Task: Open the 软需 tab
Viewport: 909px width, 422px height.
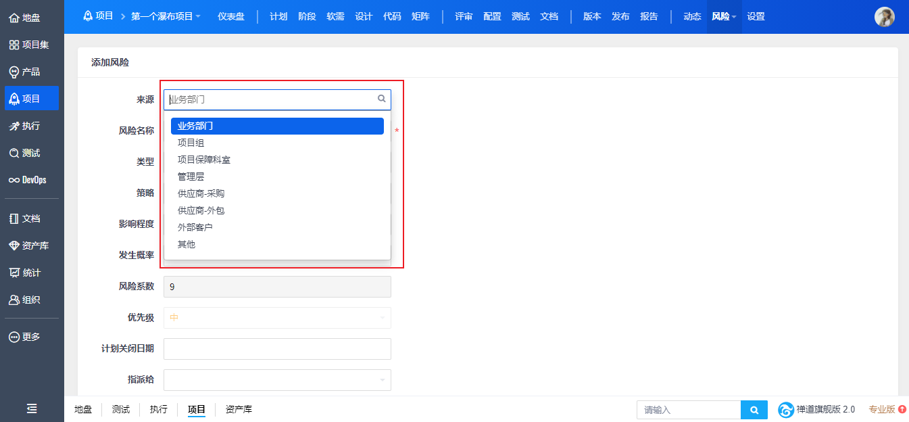Action: [x=335, y=16]
